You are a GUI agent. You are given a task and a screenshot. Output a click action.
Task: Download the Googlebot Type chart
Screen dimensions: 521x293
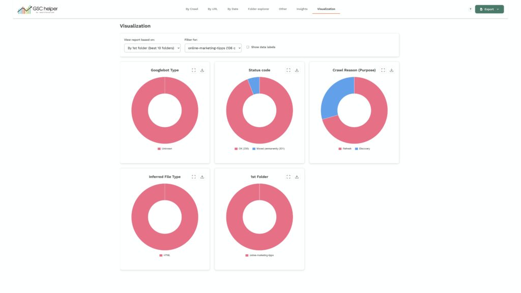[202, 70]
